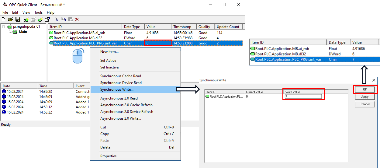Image resolution: width=380 pixels, height=168 pixels.
Task: Click the Open file toolbar icon
Action: coord(10,19)
